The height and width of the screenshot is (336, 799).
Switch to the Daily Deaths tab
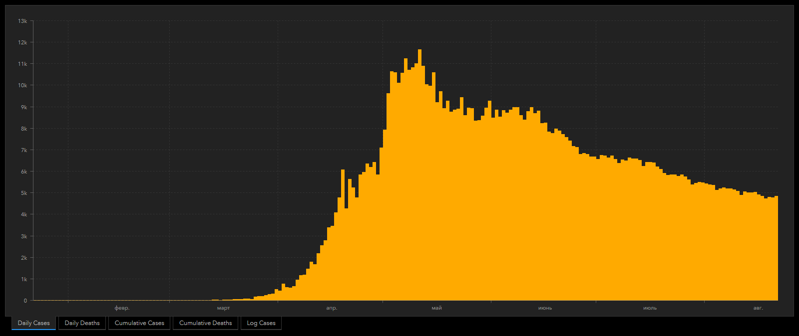pos(82,323)
